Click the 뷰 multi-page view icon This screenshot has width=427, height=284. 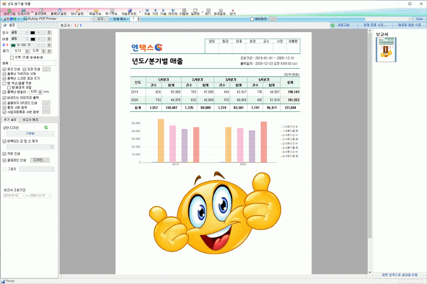(208, 12)
